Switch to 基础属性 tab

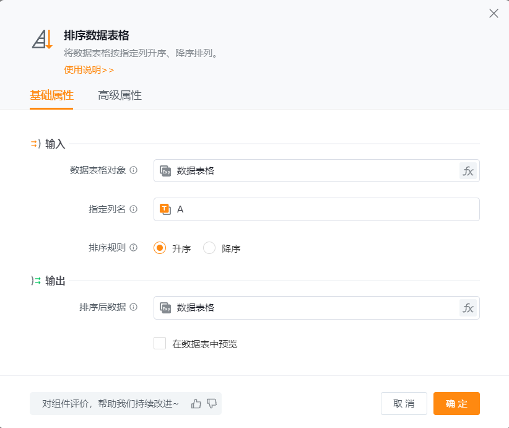51,95
